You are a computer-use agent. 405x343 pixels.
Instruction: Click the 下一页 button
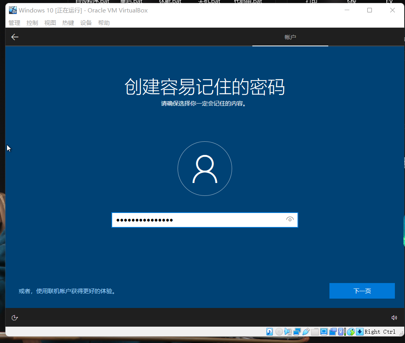pos(361,290)
